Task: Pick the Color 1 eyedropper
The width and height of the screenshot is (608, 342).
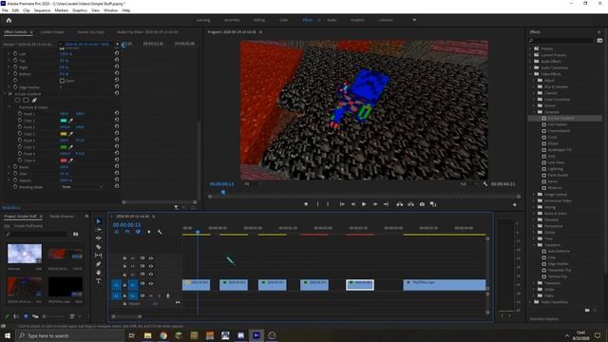Action: pyautogui.click(x=71, y=121)
